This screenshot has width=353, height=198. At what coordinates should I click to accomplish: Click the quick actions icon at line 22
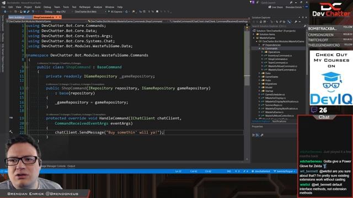pos(11,132)
